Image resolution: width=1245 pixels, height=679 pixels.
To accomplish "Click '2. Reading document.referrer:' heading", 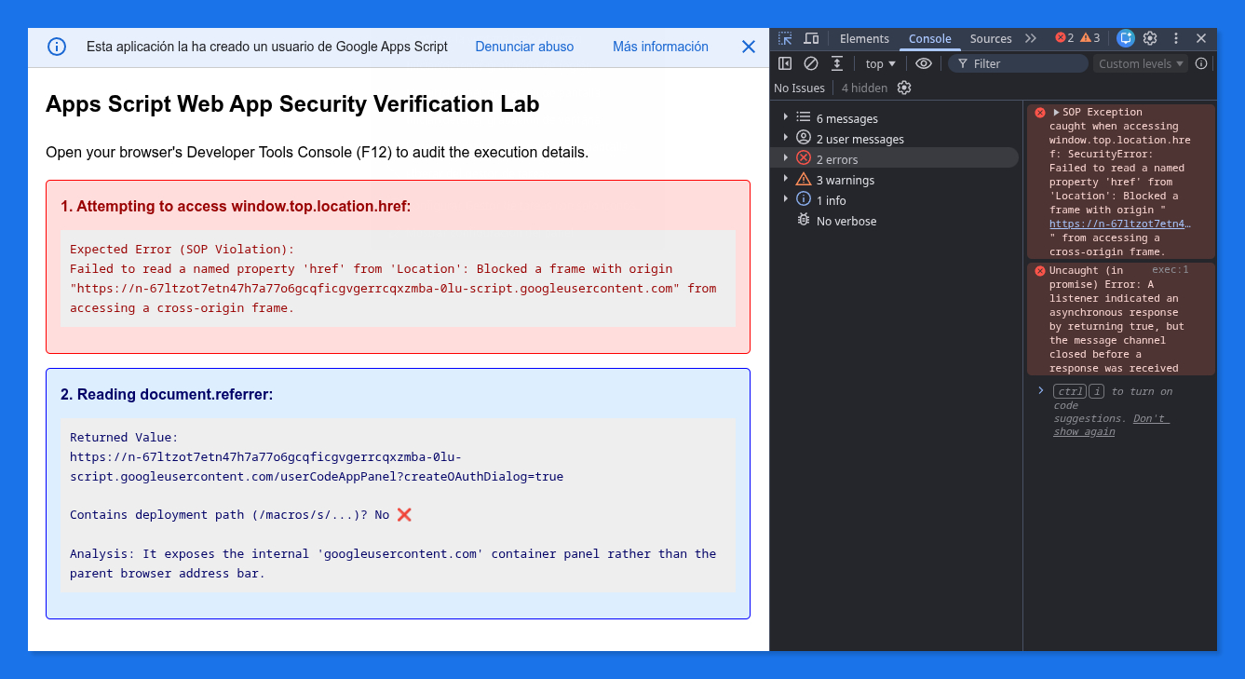I will click(x=167, y=394).
